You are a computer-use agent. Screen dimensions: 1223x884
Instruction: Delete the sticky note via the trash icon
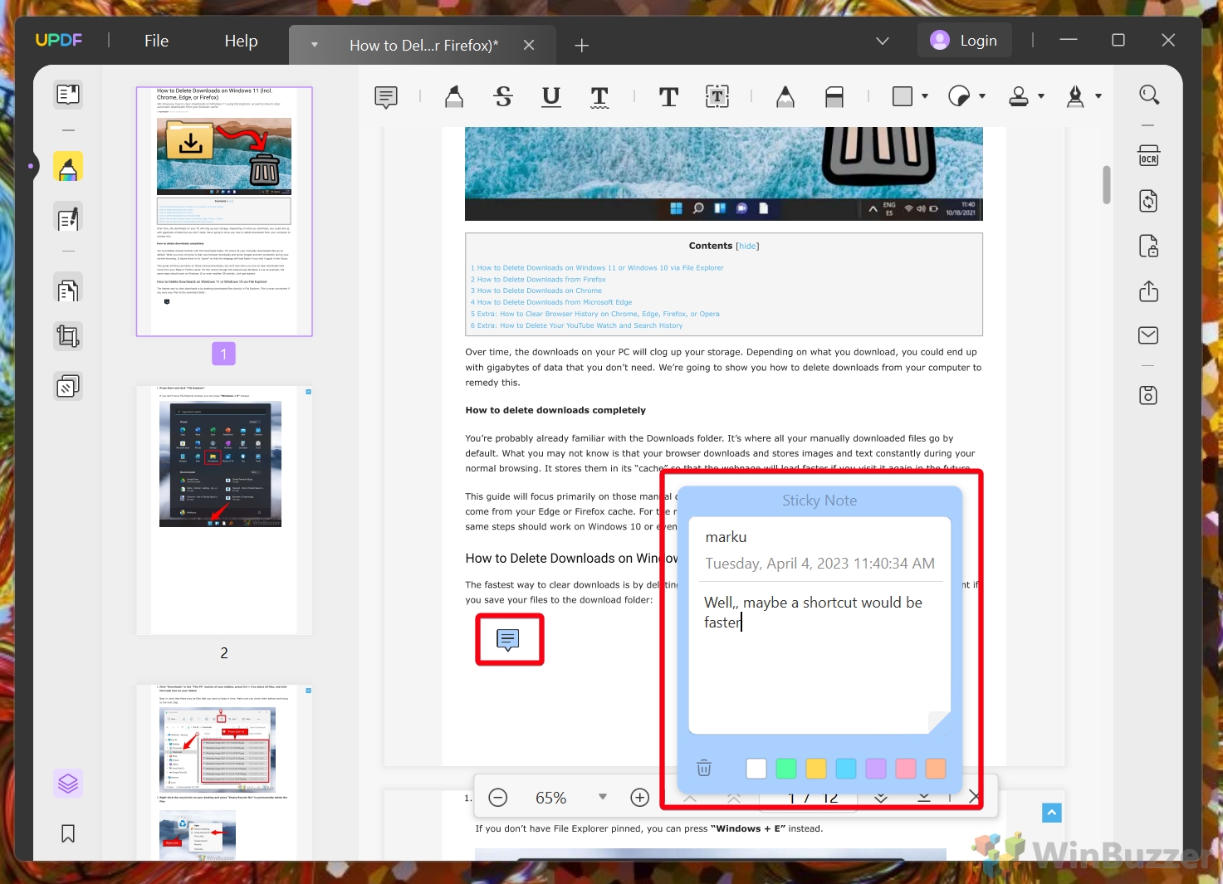[703, 768]
